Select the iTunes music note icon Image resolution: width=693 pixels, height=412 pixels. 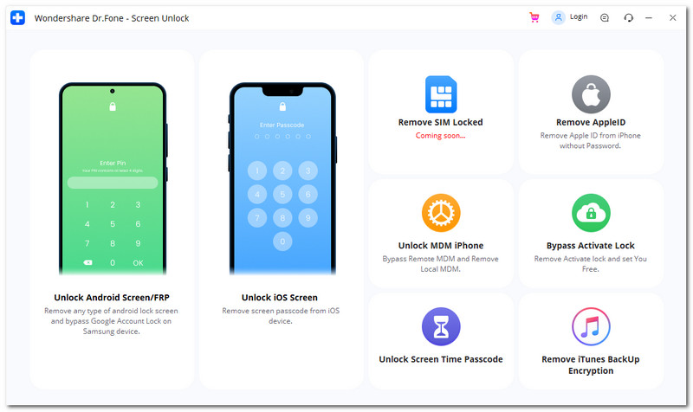[591, 327]
